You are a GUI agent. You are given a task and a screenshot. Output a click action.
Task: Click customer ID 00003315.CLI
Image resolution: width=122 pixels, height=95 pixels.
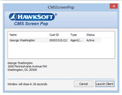[x=58, y=40]
